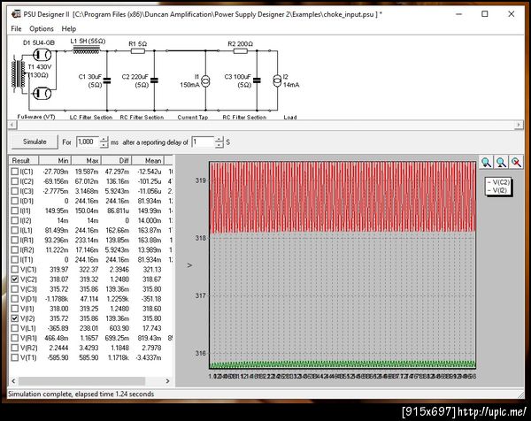The image size is (531, 421).
Task: Select the upper D1 rectifier tube symbol
Action: pos(42,55)
